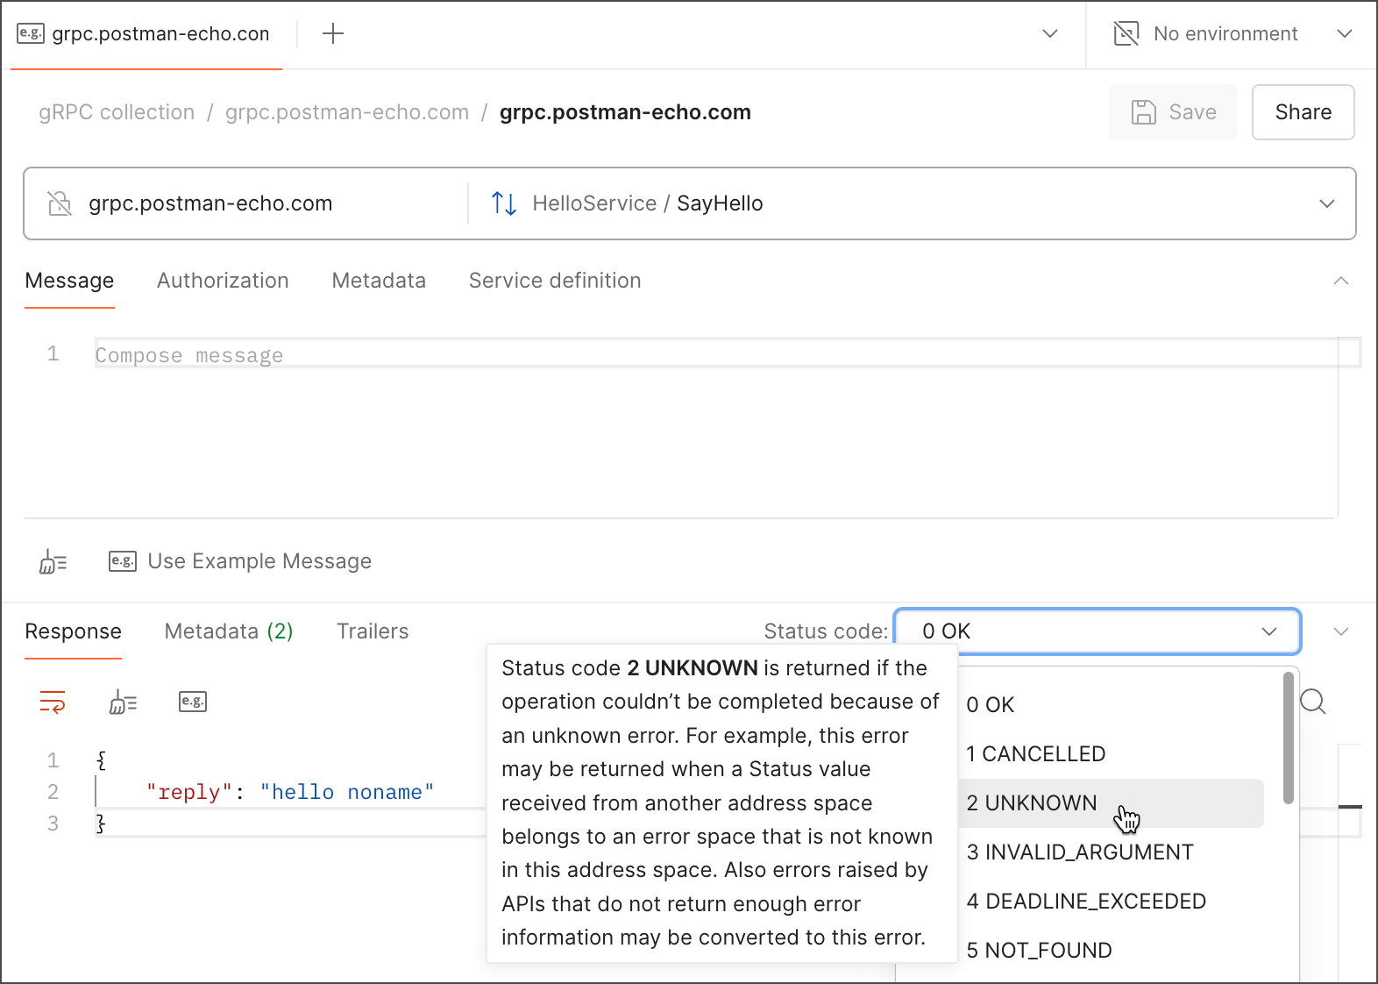
Task: Click the example icon in response toolbar
Action: 193,702
